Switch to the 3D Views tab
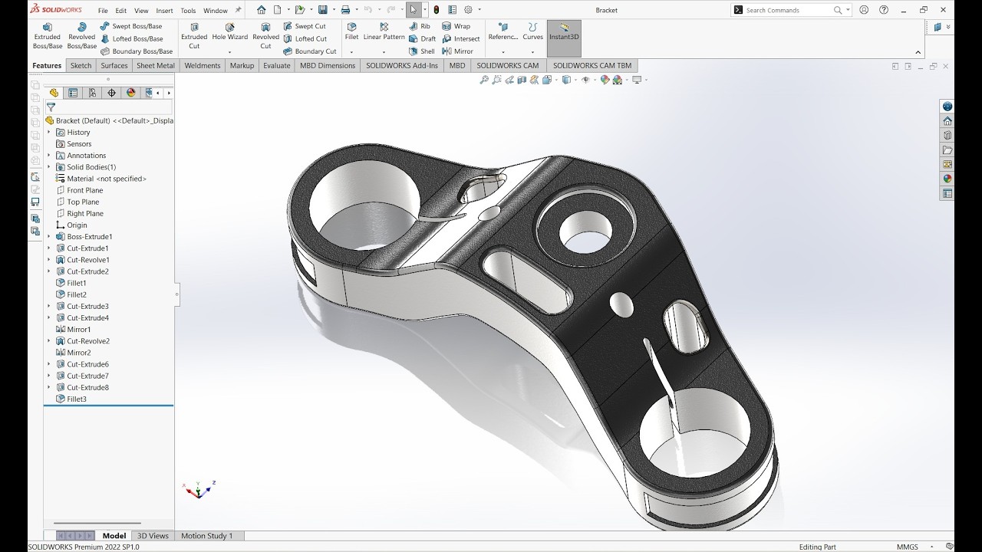982x552 pixels. 153,536
